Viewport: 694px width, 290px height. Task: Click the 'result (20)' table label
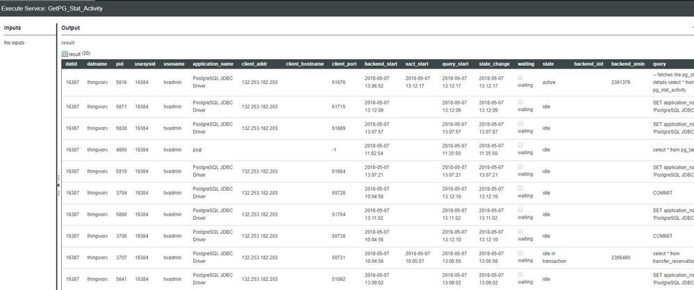coord(80,54)
